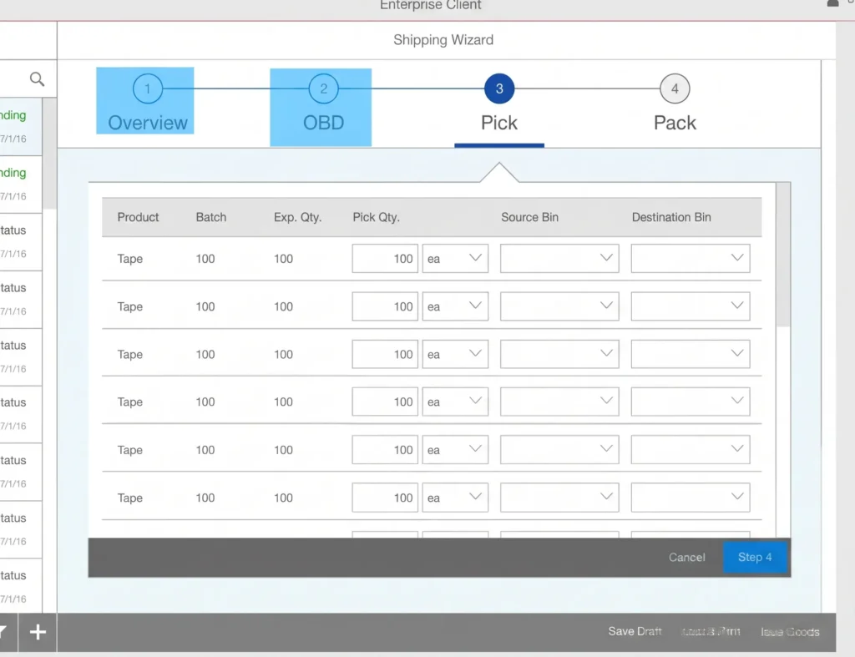Click Pick Qty. input in fifth Tape row
This screenshot has width=855, height=657.
pyautogui.click(x=385, y=450)
